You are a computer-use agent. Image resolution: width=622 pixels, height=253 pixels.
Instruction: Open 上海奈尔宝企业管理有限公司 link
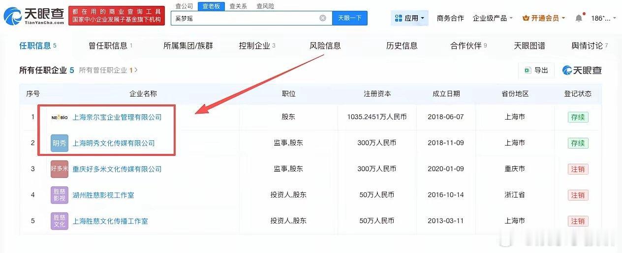(117, 117)
